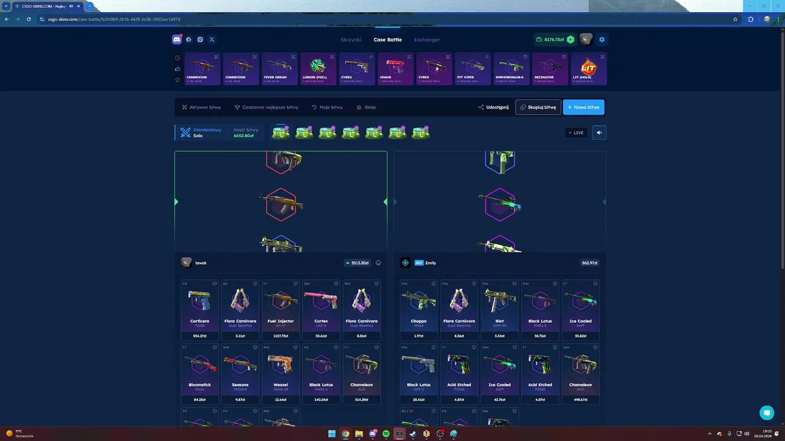Bookmark page with the star icon

(735, 19)
